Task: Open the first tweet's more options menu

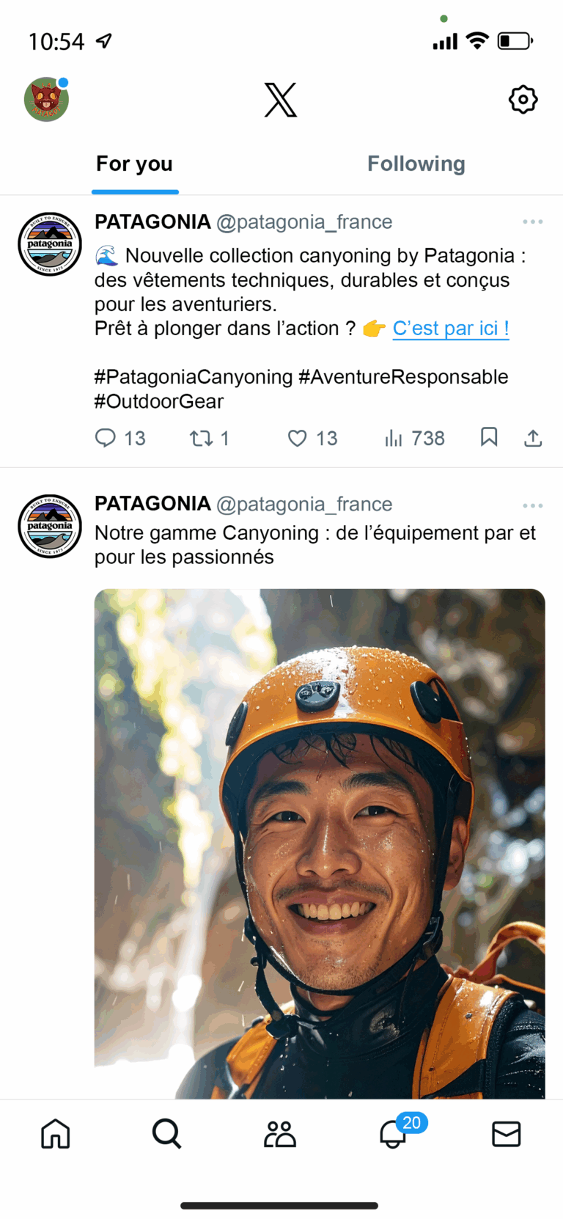Action: (533, 222)
